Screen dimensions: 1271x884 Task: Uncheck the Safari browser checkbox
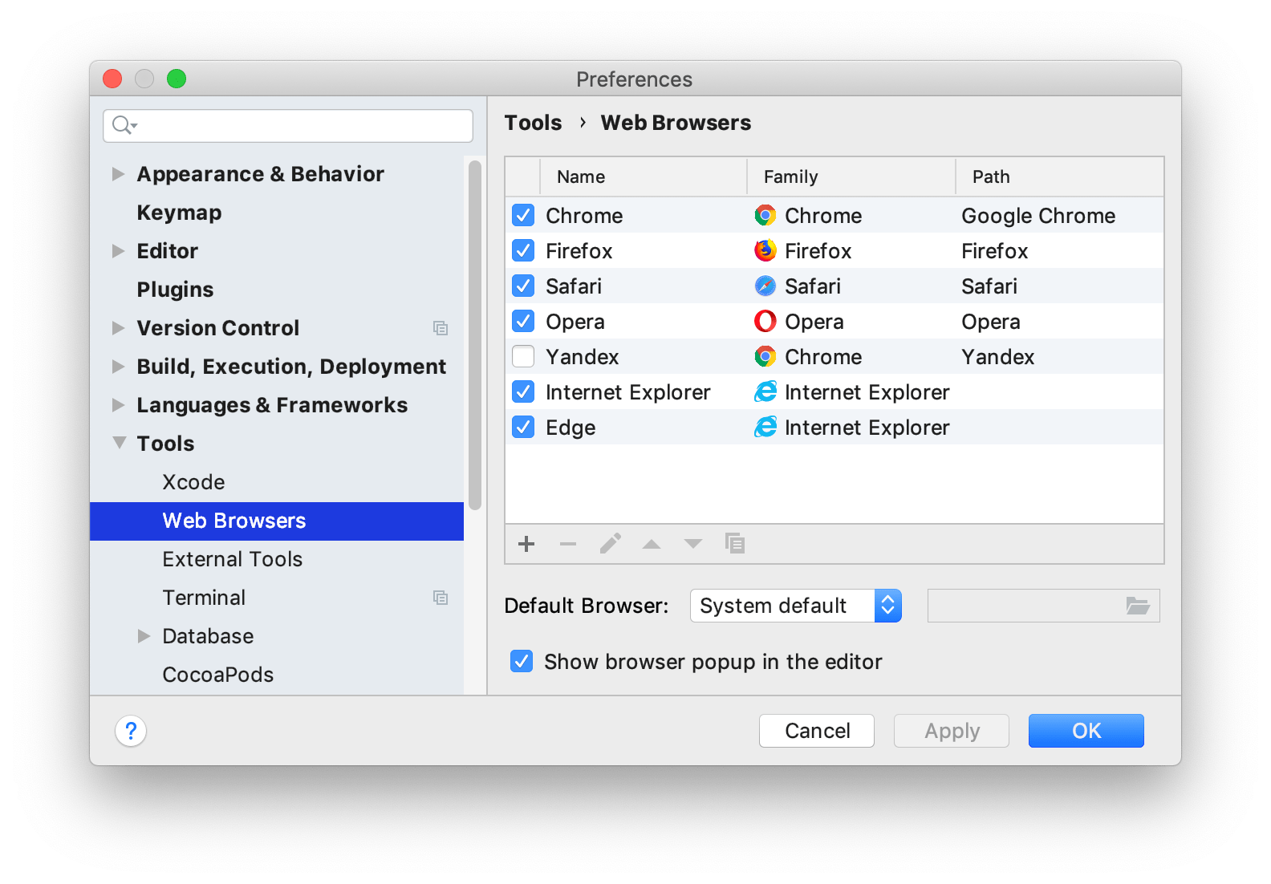coord(523,286)
